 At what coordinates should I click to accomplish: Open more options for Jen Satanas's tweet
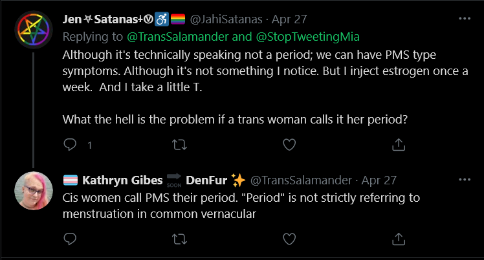(465, 19)
